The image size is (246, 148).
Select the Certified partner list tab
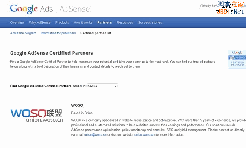pos(96,33)
